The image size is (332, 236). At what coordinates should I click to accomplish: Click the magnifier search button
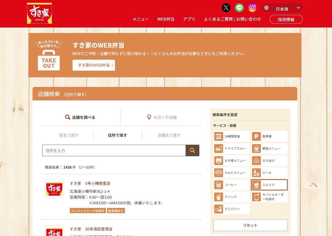pos(192,150)
